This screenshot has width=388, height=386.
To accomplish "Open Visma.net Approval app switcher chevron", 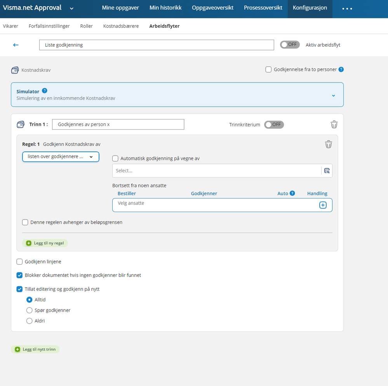I will (71, 9).
